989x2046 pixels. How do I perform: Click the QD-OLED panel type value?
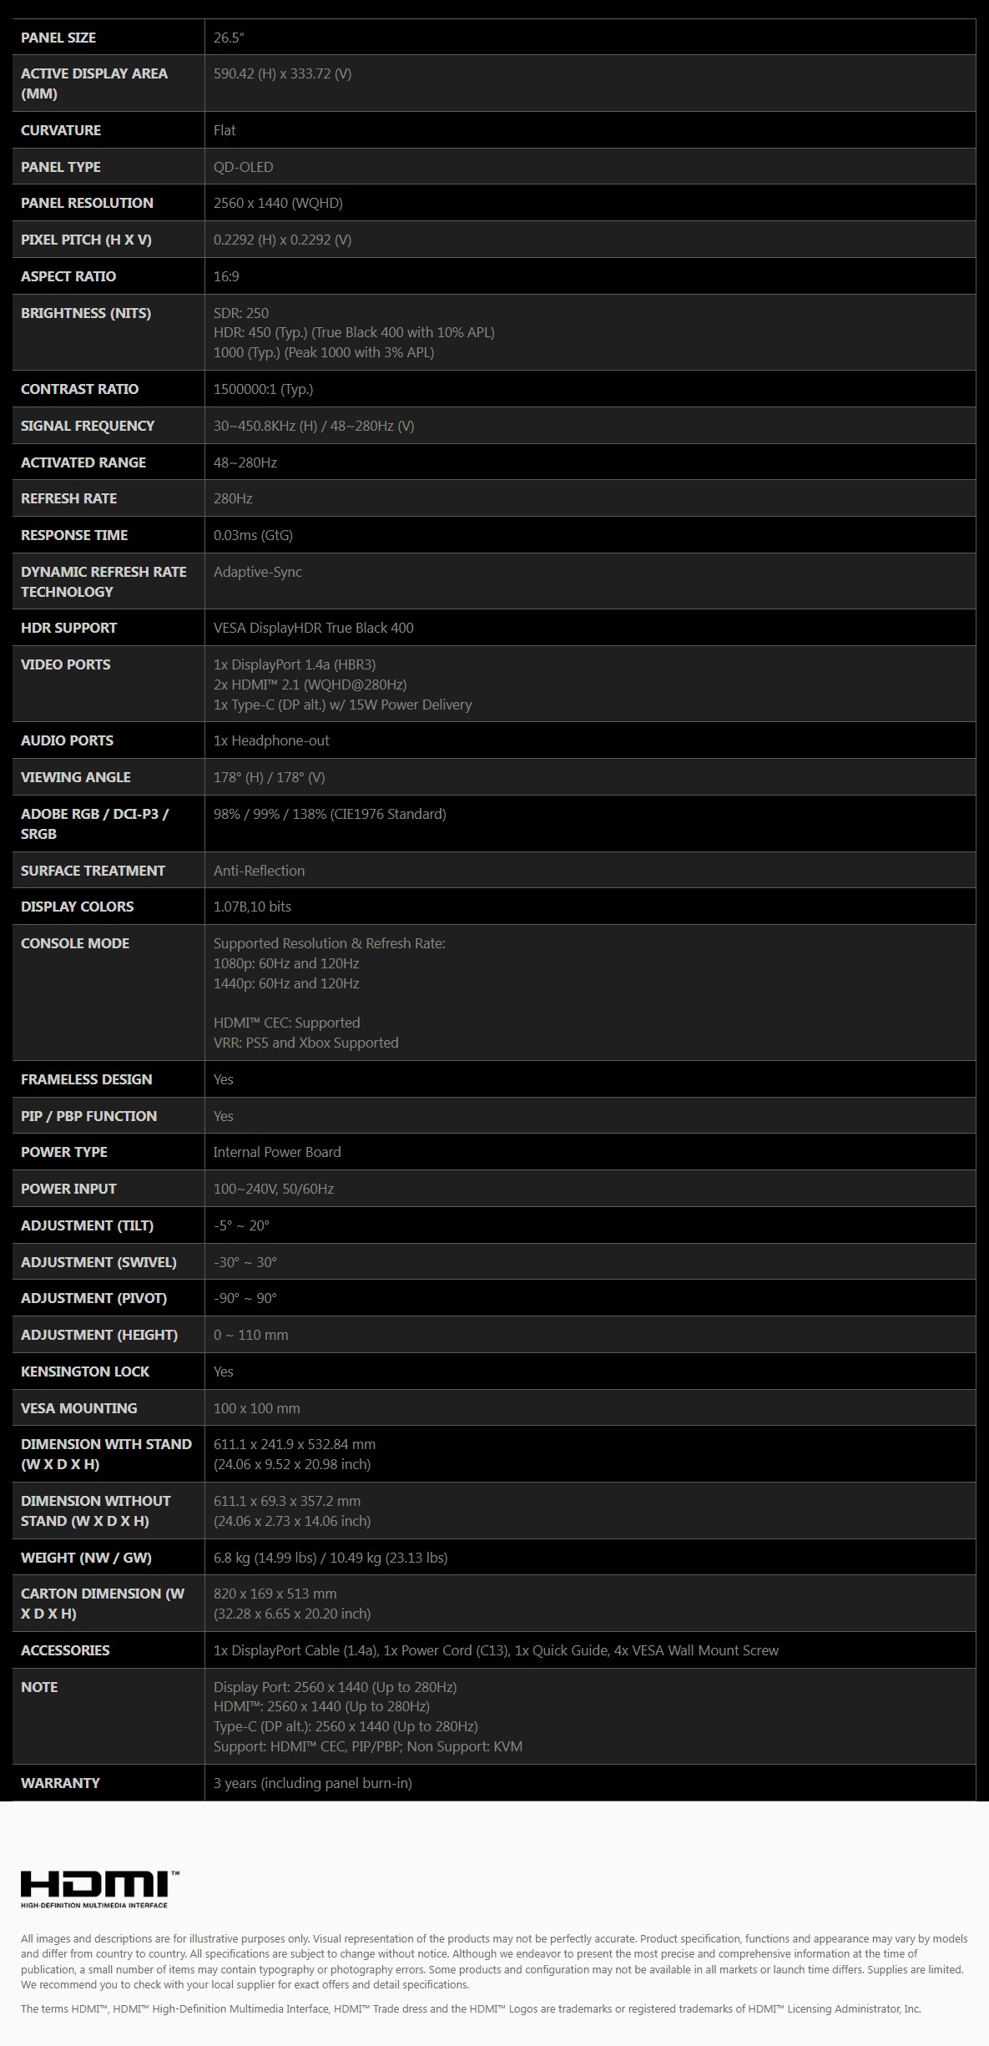tap(244, 167)
